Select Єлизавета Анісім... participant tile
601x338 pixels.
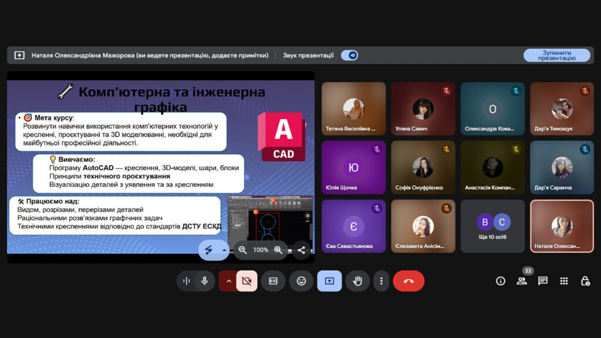pos(423,226)
